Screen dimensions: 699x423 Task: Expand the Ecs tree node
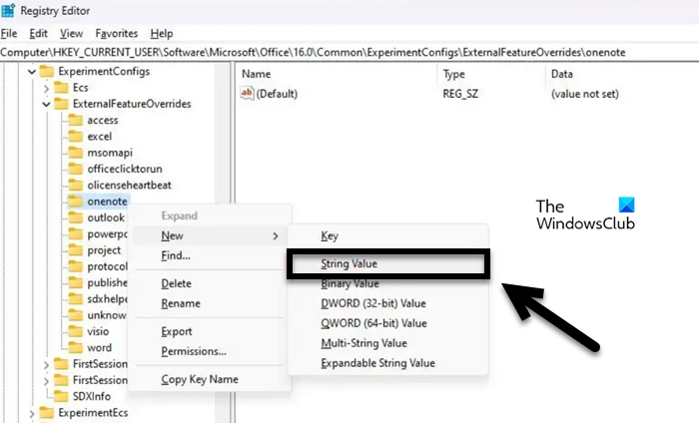pos(46,88)
